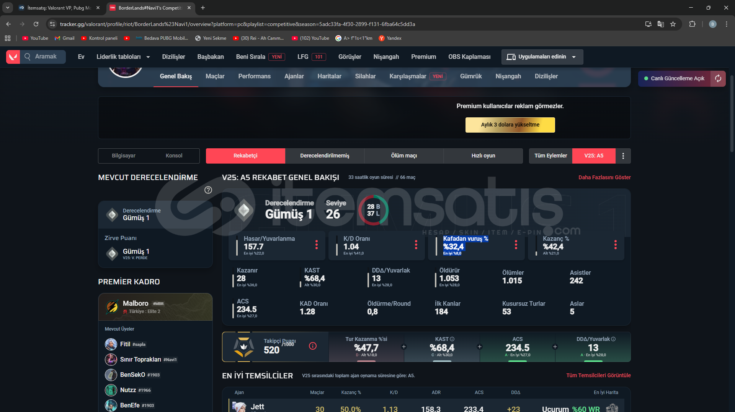Image resolution: width=735 pixels, height=412 pixels.
Task: Switch to the İtemsatış browser tab
Action: pos(59,8)
